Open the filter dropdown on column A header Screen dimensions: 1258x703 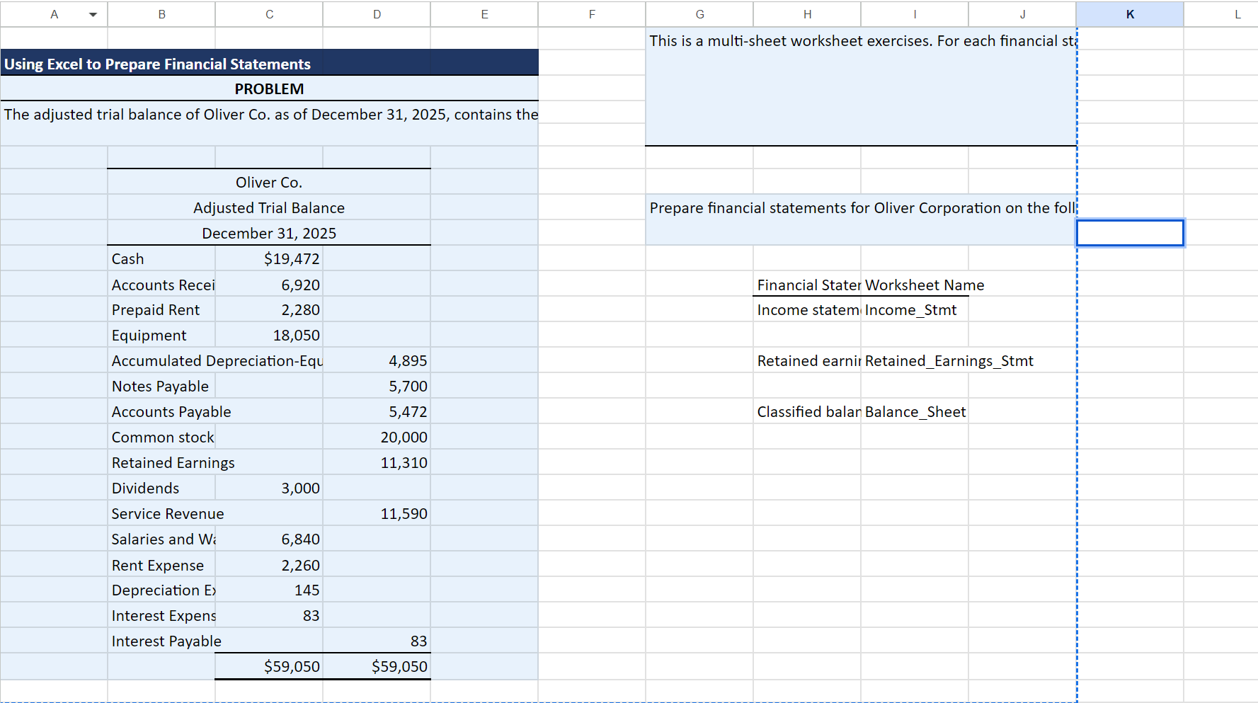click(93, 14)
